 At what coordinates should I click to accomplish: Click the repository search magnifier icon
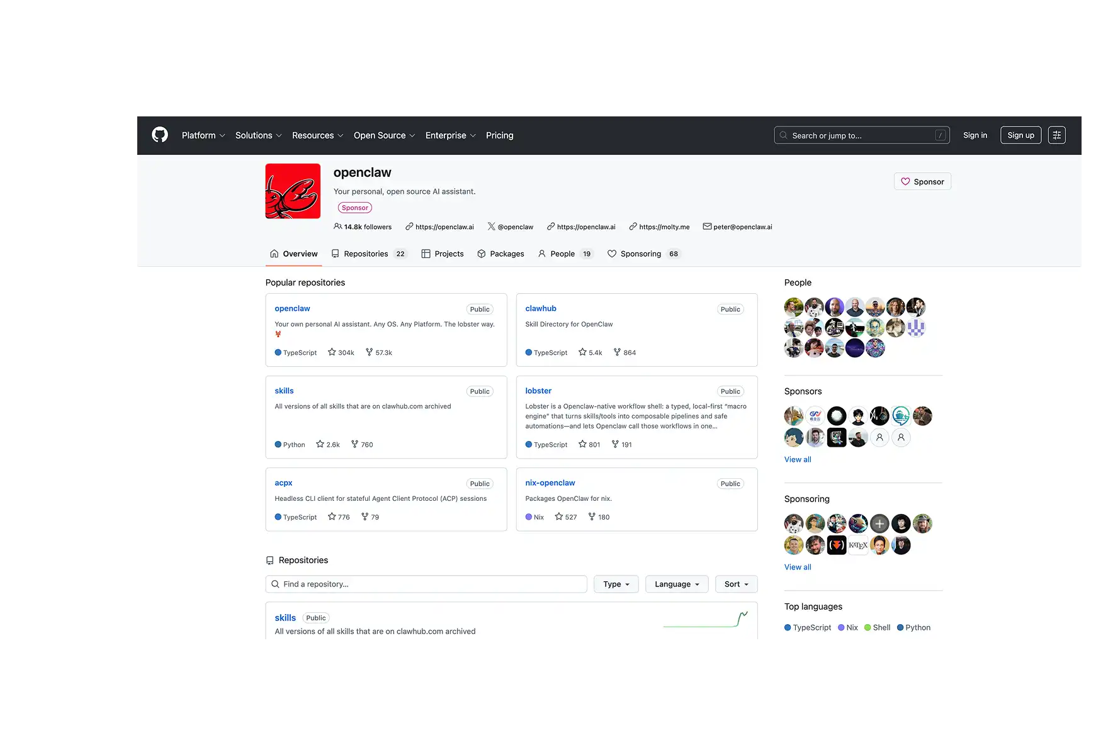[275, 584]
